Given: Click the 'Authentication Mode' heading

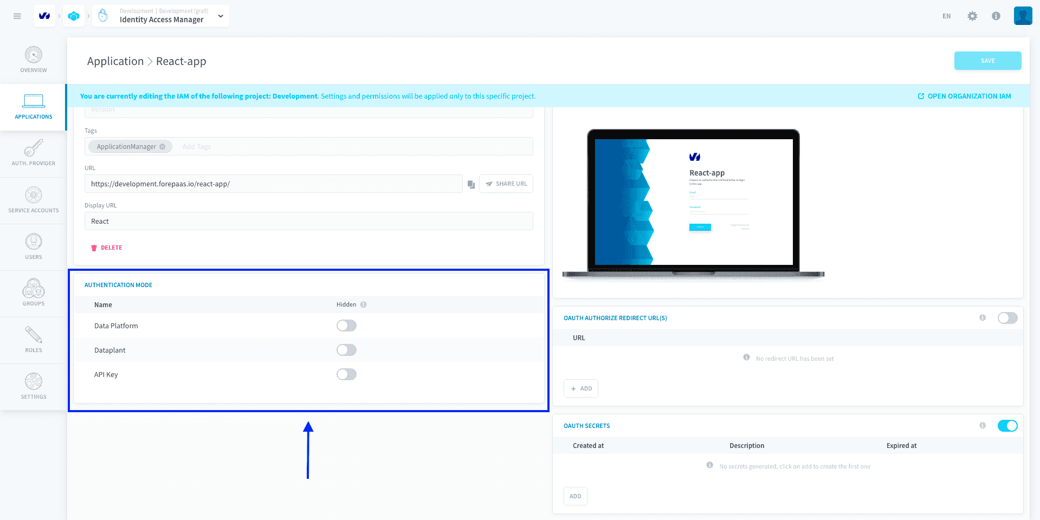Looking at the screenshot, I should pos(118,285).
